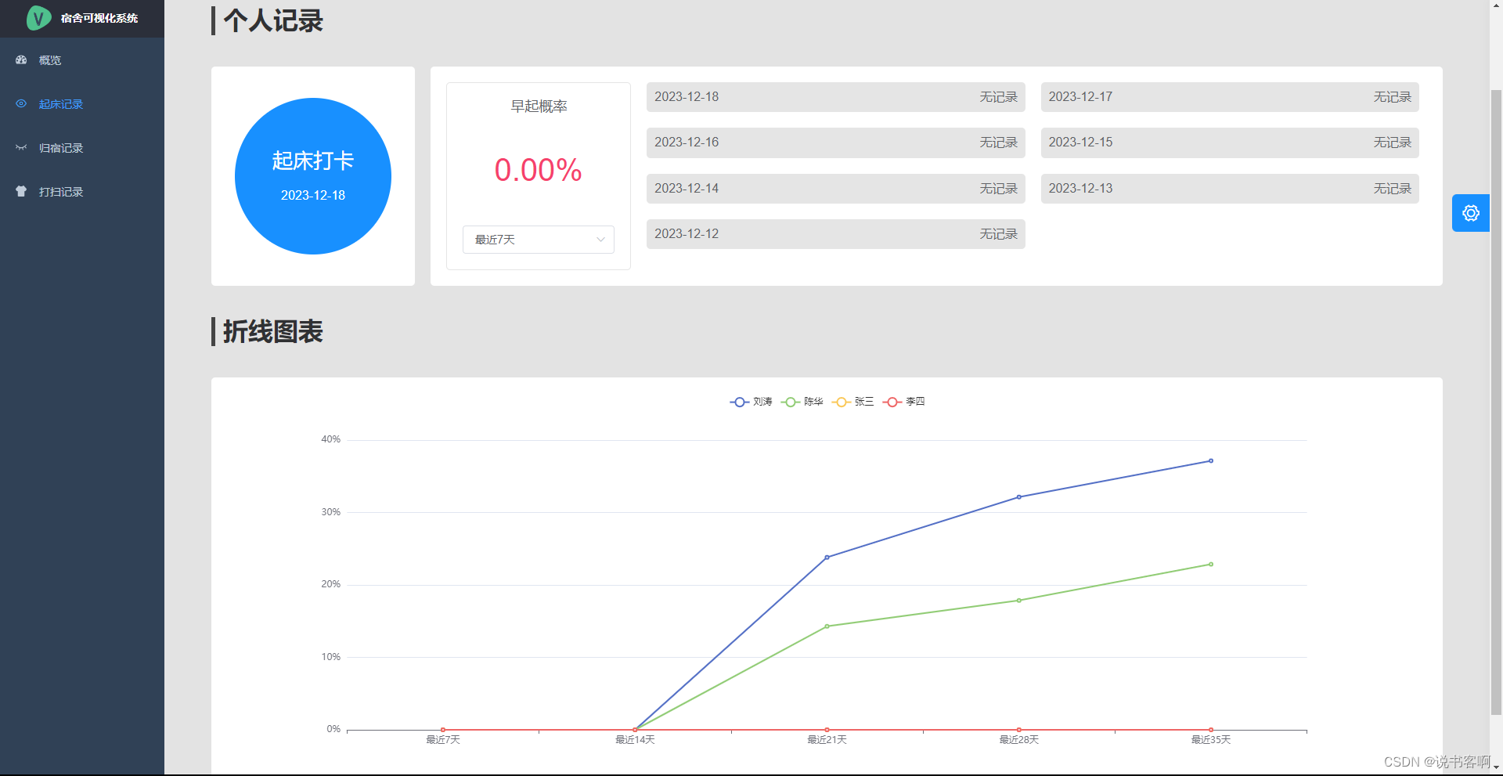Go to 归宿记录 page

point(82,148)
